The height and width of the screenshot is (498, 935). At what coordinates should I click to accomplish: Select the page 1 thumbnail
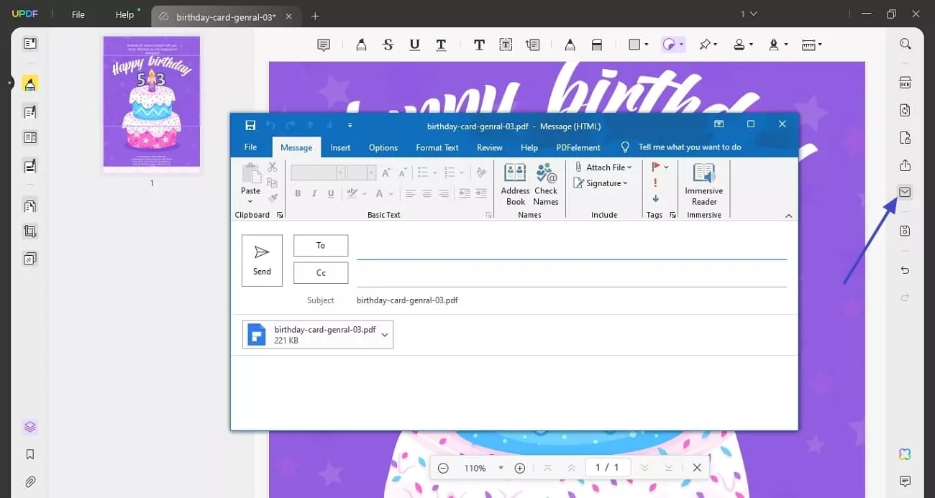tap(152, 105)
